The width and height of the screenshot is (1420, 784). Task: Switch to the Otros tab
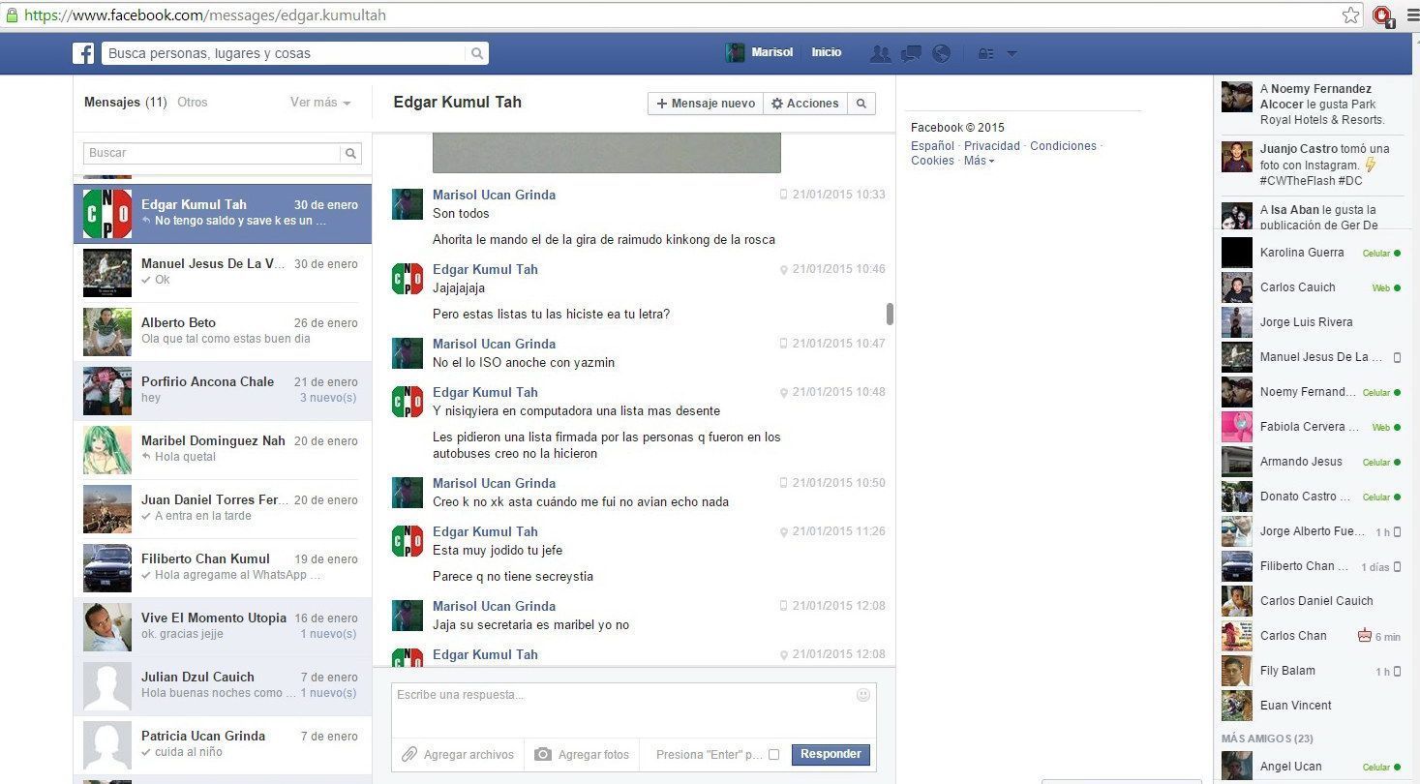[193, 103]
